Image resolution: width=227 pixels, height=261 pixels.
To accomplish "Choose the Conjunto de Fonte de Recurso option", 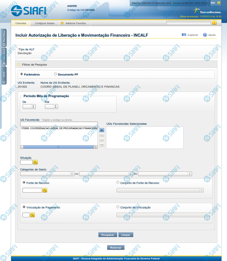I will pos(118,182).
